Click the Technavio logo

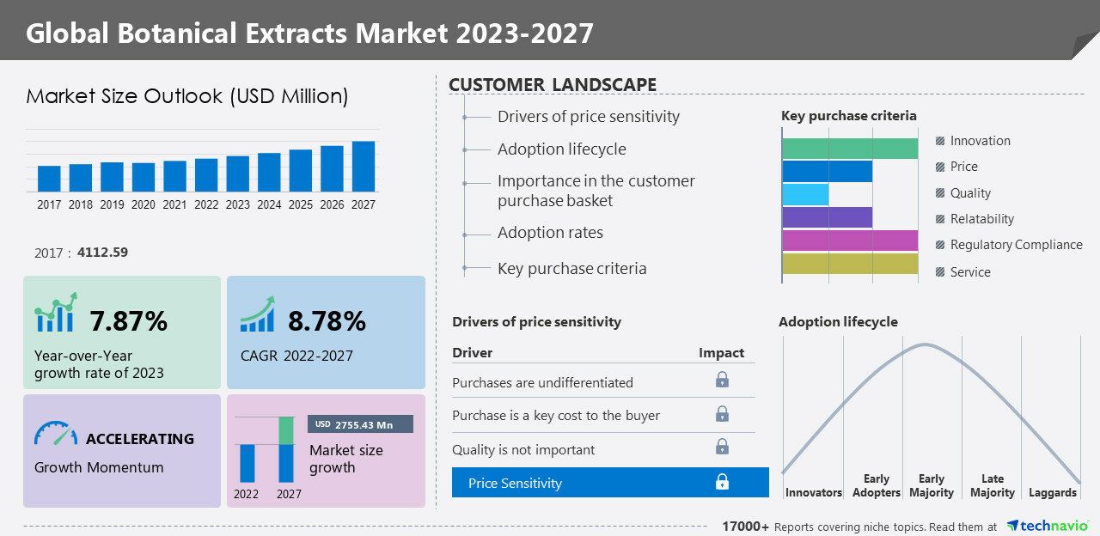point(1047,526)
